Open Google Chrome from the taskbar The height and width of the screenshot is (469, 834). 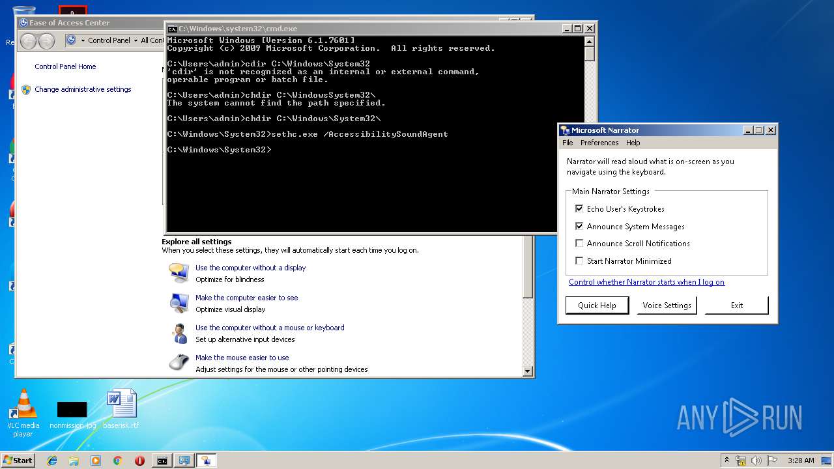coord(118,461)
